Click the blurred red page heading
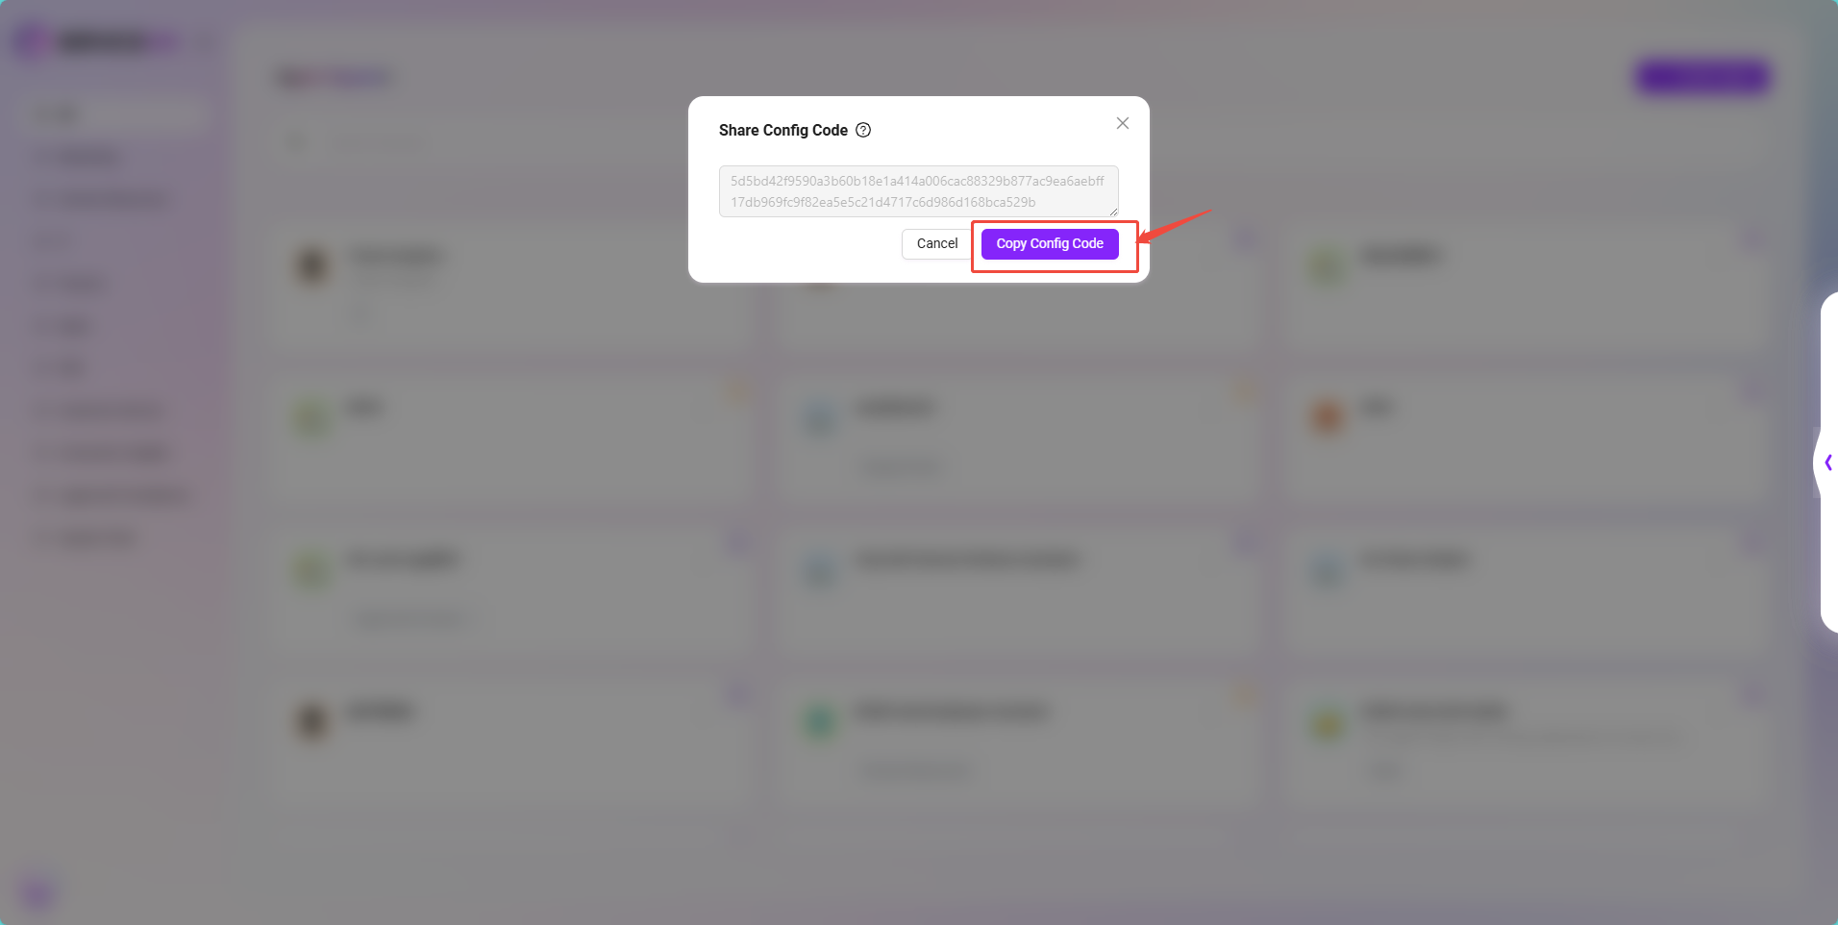The height and width of the screenshot is (925, 1838). pos(333,77)
